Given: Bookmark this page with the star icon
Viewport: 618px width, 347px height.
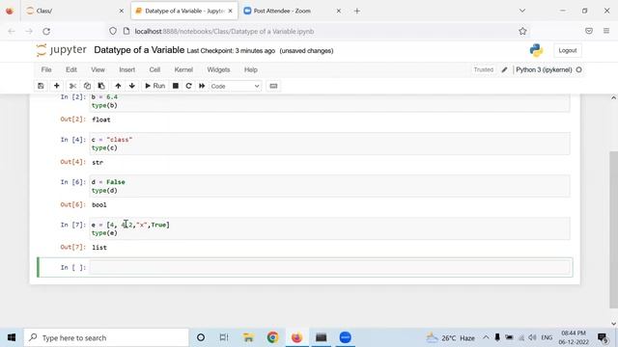Looking at the screenshot, I should (522, 31).
